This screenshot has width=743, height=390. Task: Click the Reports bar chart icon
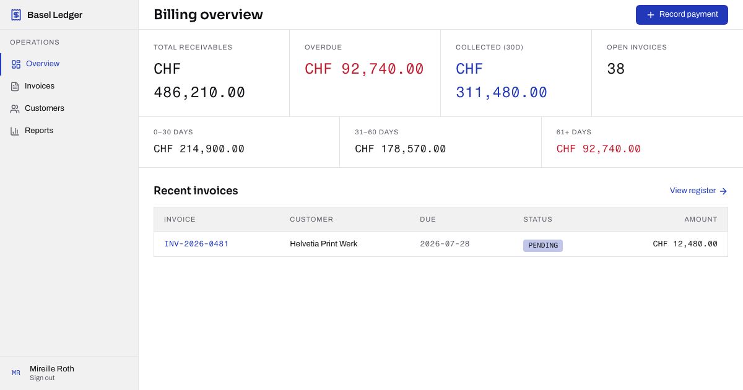coord(15,131)
